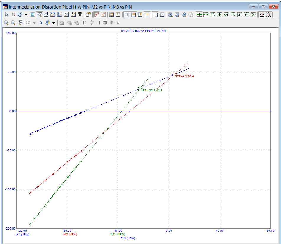
Task: Click the slope marker icon
Action: [240, 14]
